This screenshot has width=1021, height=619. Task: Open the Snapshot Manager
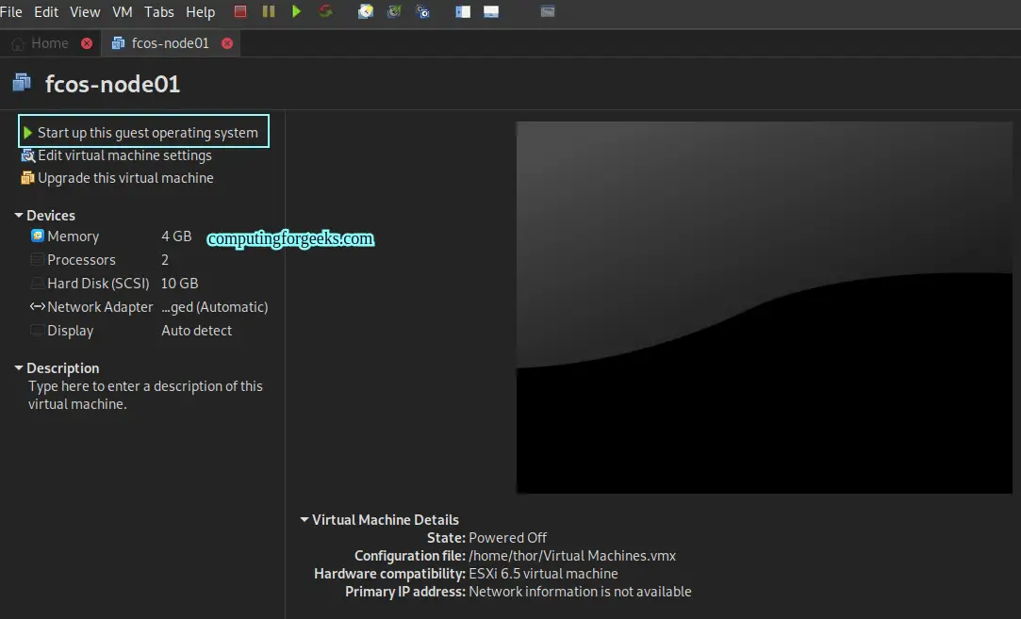(421, 12)
